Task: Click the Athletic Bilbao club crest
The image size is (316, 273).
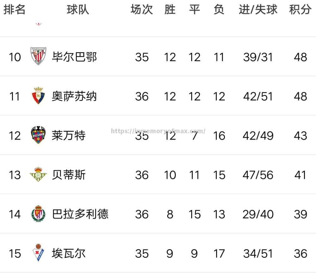Action: pyautogui.click(x=38, y=57)
